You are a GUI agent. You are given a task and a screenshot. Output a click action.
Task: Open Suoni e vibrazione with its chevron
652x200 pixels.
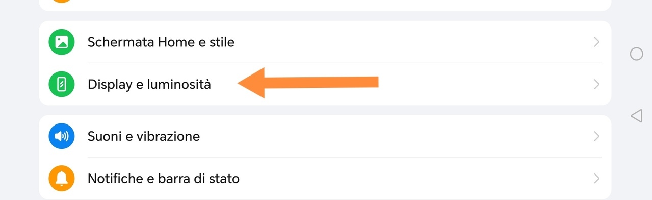point(596,136)
